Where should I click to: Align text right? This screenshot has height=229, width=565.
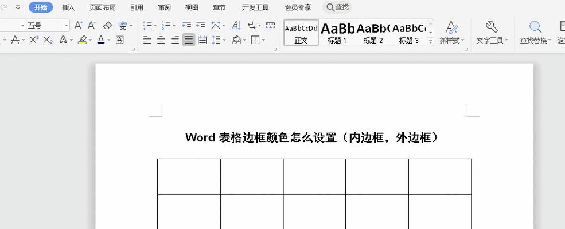[175, 40]
